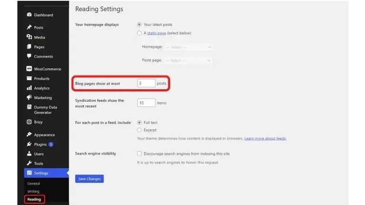Click the Appearance paintbrush icon
The height and width of the screenshot is (205, 365).
29,134
